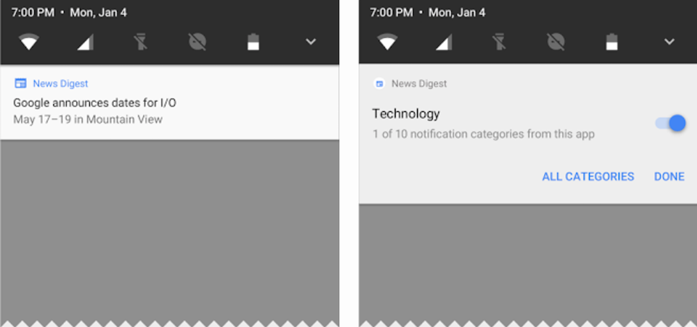Tap the cellular signal icon in right screen
The height and width of the screenshot is (327, 697).
tap(443, 42)
